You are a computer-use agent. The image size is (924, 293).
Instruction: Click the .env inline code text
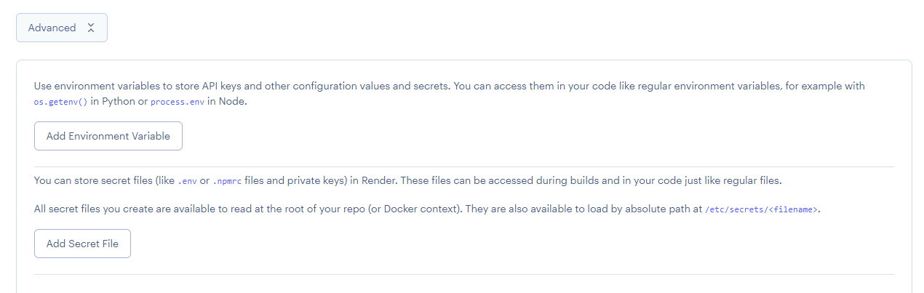tap(188, 180)
